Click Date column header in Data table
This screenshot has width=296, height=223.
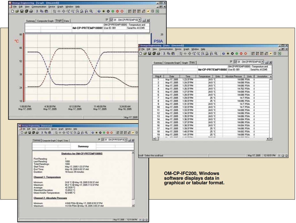click(172, 77)
